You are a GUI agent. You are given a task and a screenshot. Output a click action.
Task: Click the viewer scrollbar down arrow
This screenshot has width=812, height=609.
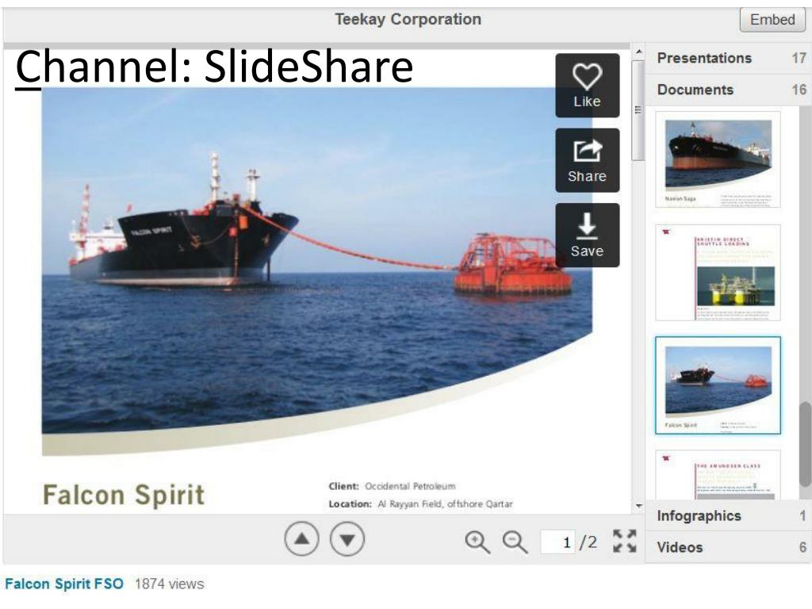click(639, 506)
